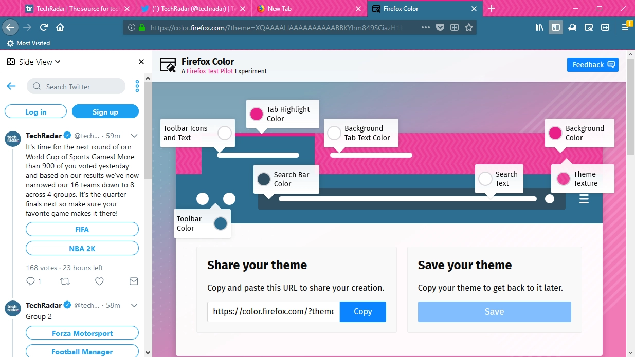Open the Firefox hamburger menu
635x357 pixels.
(625, 27)
